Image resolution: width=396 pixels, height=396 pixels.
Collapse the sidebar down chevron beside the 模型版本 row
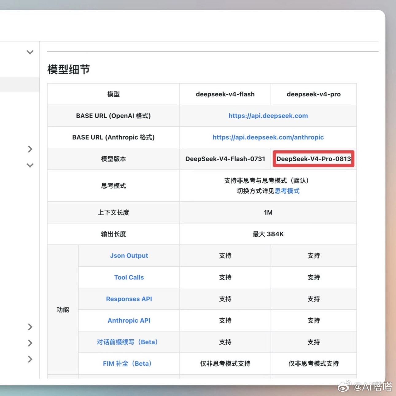30,165
